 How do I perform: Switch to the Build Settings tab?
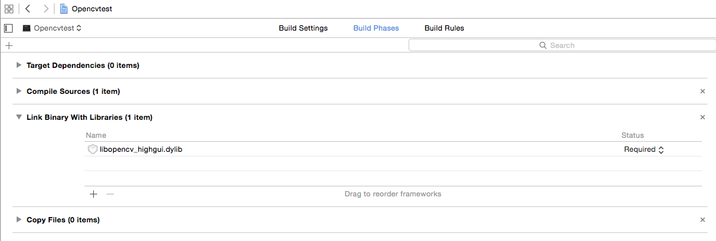click(303, 28)
